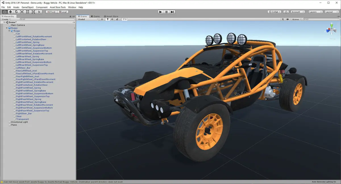Image resolution: width=341 pixels, height=184 pixels.
Task: Toggle Pivot/Center handle position
Action: click(51, 12)
